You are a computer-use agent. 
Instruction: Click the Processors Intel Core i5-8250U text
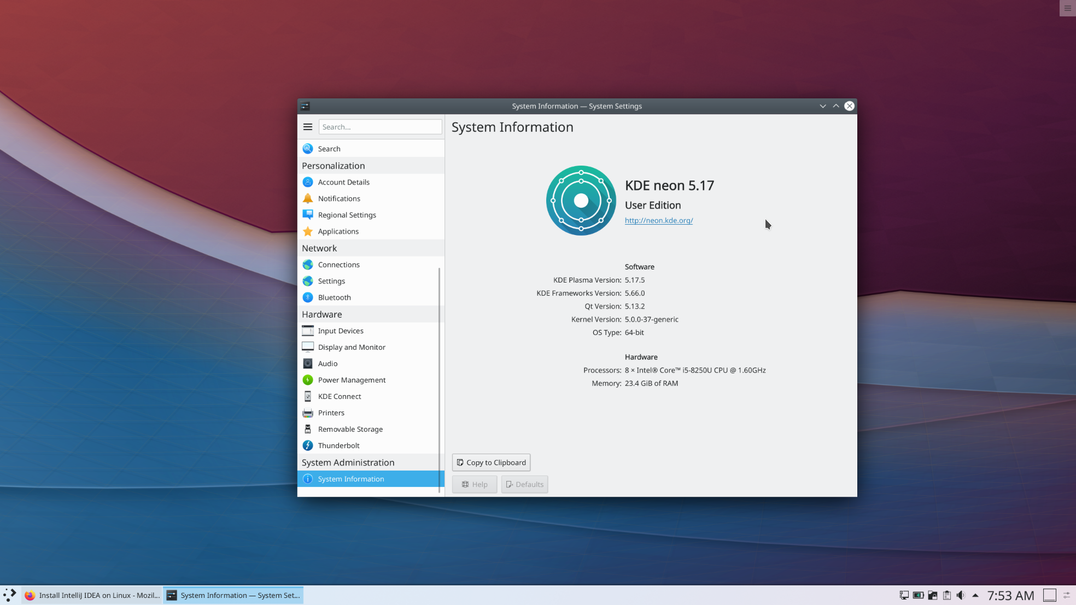coord(695,370)
